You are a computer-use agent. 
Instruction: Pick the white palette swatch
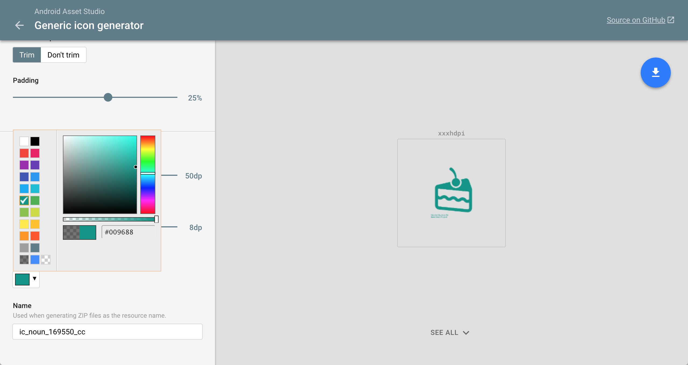(x=24, y=141)
